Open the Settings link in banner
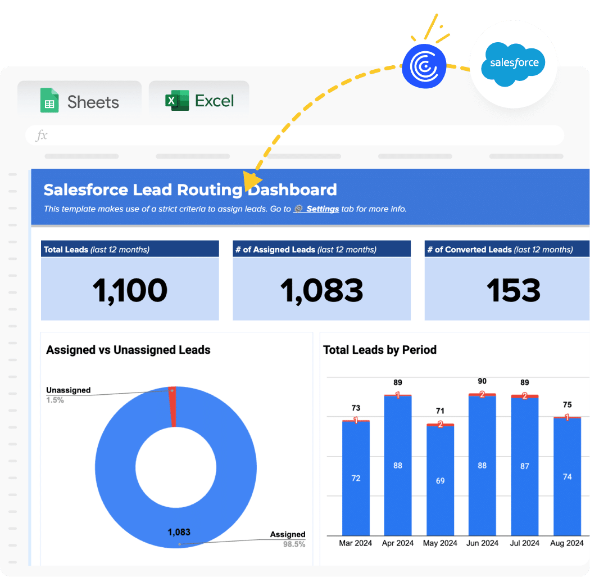590x577 pixels. [x=323, y=209]
